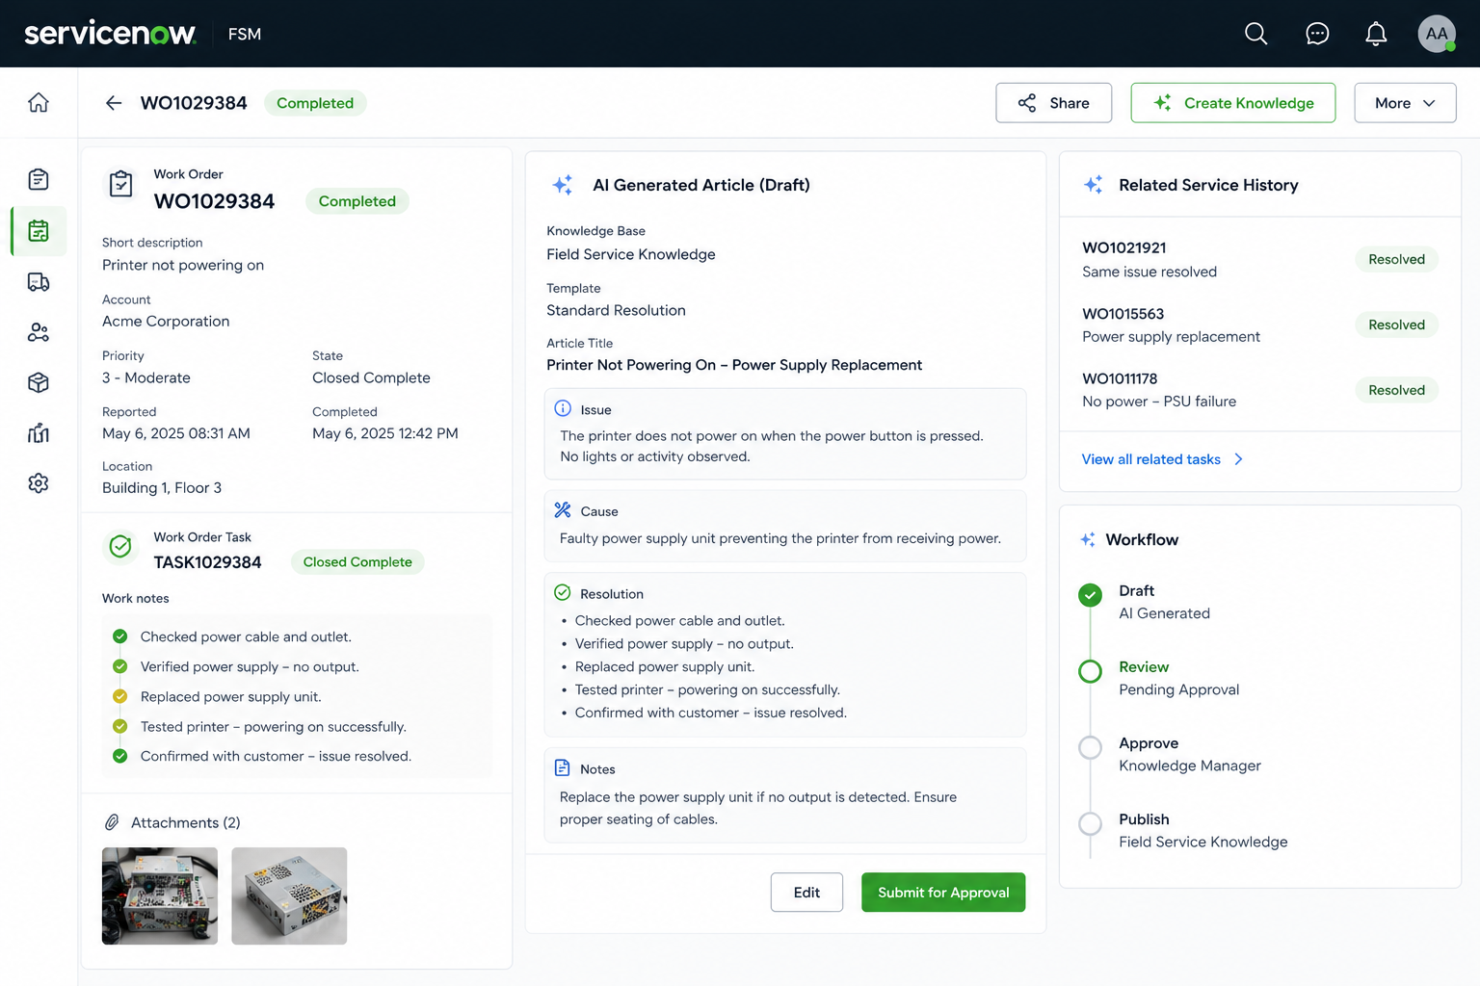Image resolution: width=1480 pixels, height=986 pixels.
Task: Click the Cause tools icon
Action: tap(563, 510)
